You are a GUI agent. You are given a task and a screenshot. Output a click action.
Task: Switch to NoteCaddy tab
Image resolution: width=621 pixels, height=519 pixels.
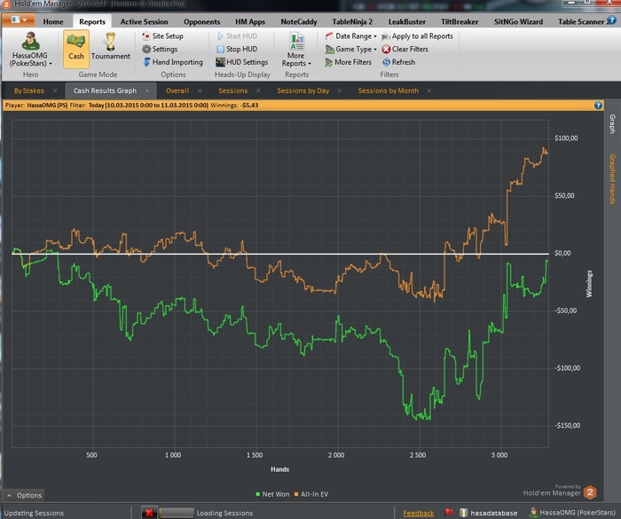299,22
